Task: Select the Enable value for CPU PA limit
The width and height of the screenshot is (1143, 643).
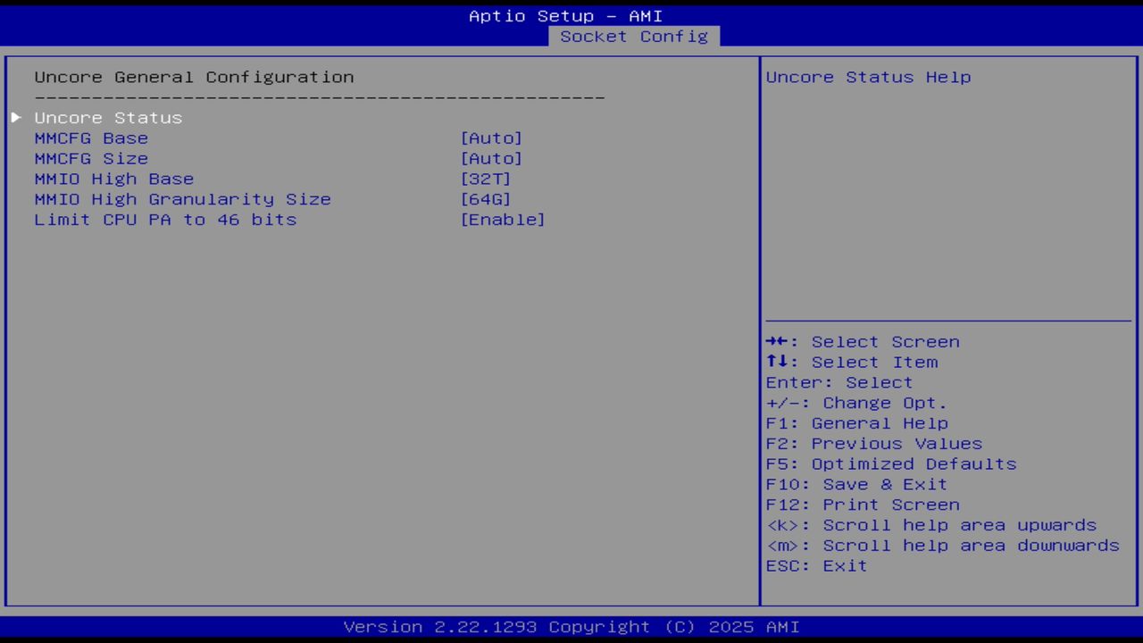Action: point(503,219)
